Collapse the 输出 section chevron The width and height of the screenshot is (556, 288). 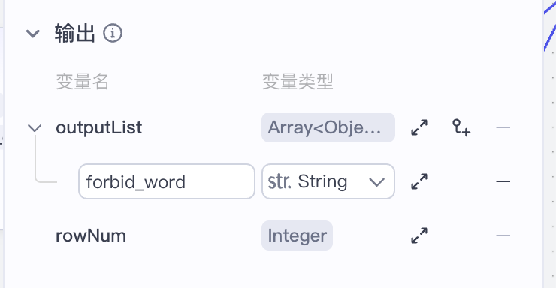[x=33, y=34]
